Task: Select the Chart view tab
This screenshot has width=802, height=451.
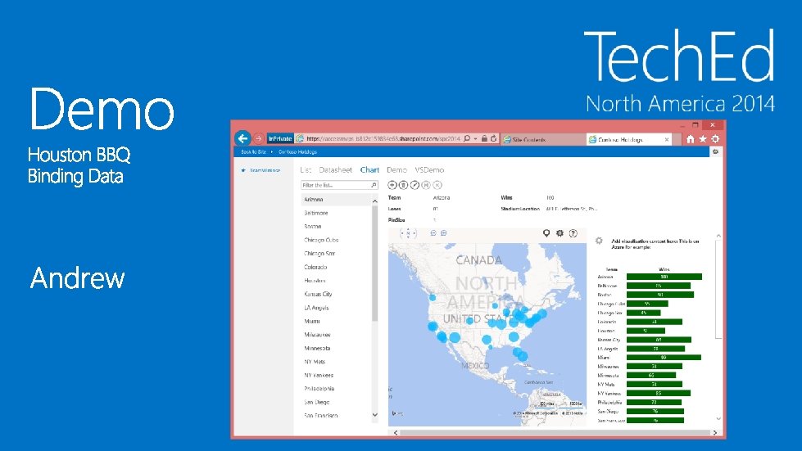Action: [x=369, y=169]
